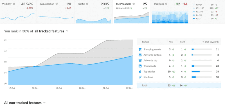Click the Top stories percentage bar
The width and height of the screenshot is (225, 105).
[x=201, y=72]
